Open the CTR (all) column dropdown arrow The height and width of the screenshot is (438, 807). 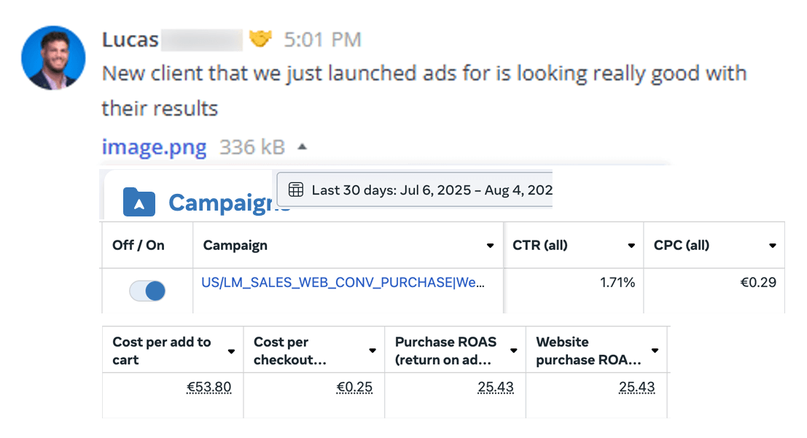[631, 246]
